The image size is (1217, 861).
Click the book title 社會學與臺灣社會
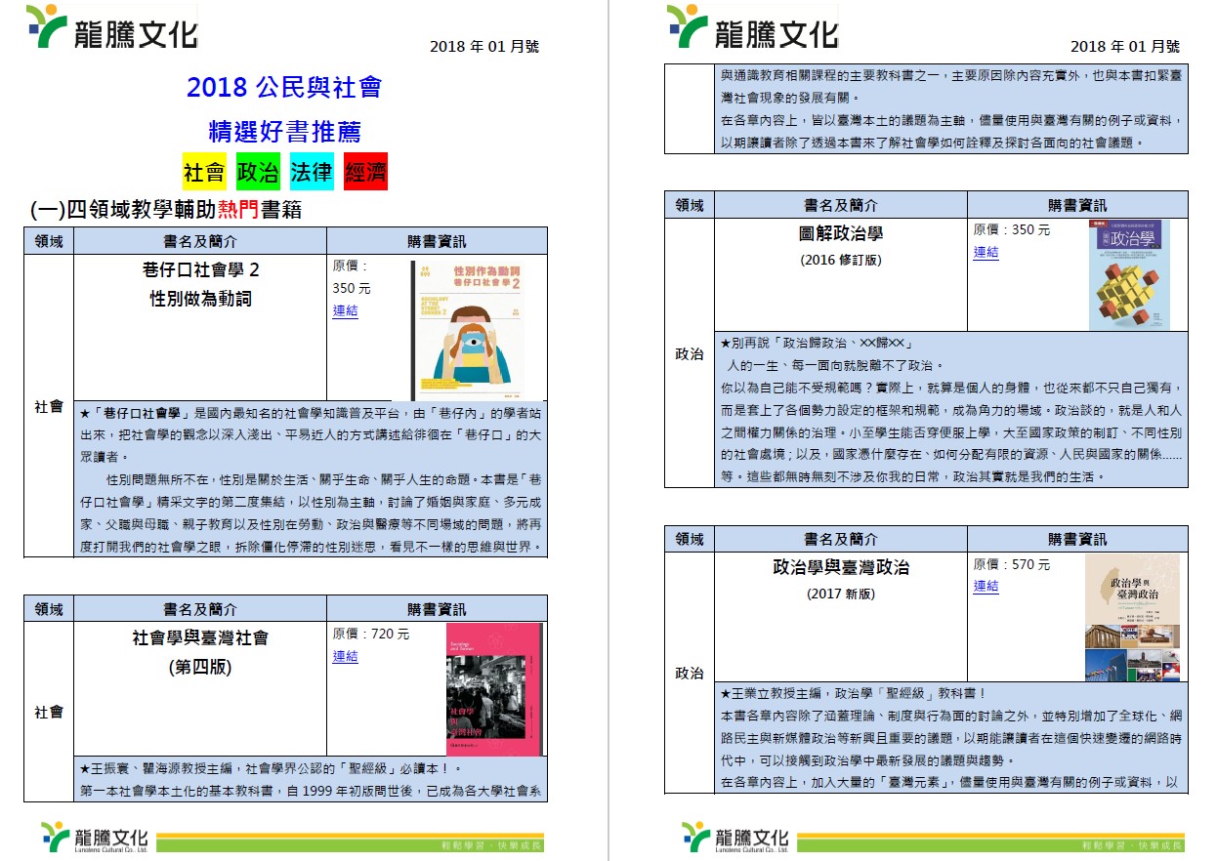pos(200,638)
